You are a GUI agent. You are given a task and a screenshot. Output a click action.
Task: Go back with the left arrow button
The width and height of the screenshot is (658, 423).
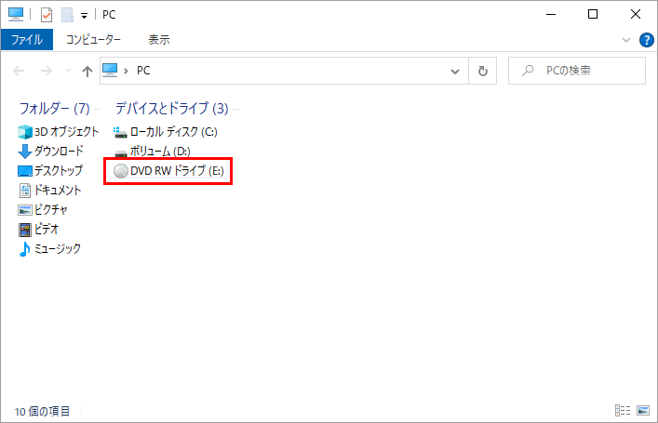19,71
